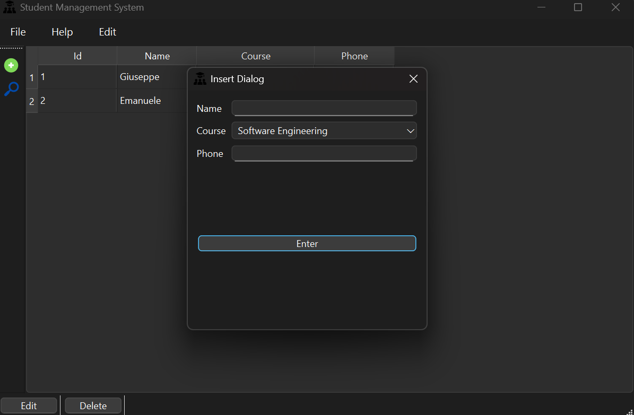
Task: Click the Delete button in status bar
Action: pos(93,405)
